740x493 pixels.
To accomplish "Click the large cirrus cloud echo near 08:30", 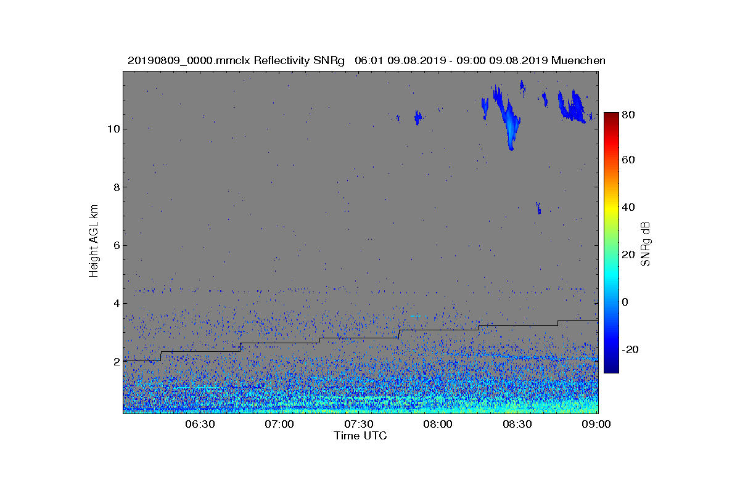I will click(x=508, y=117).
